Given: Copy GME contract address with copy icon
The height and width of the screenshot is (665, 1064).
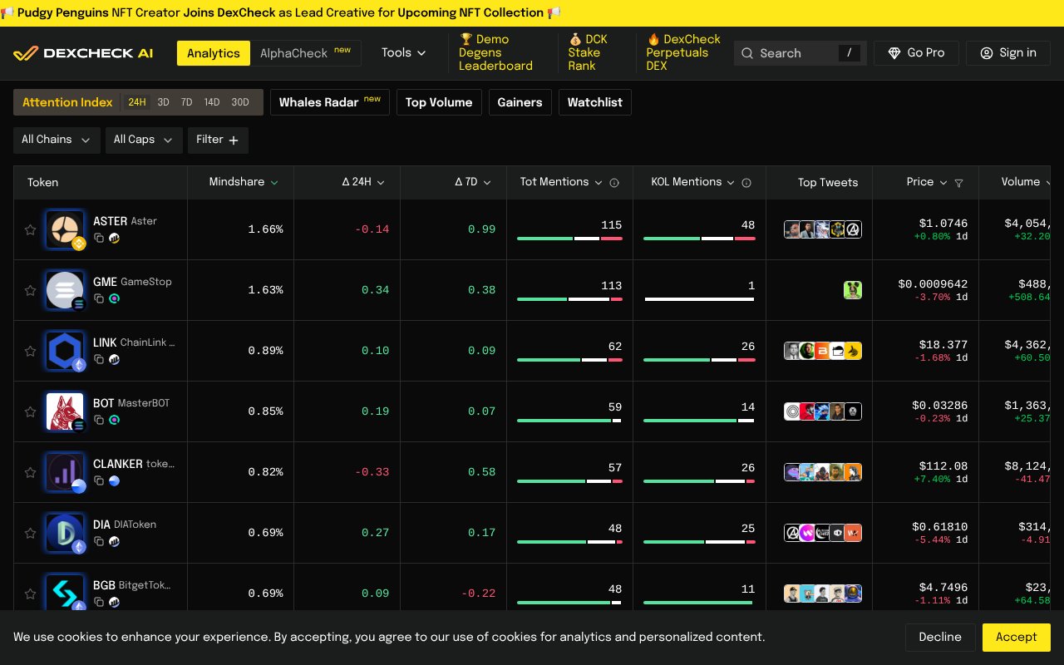Looking at the screenshot, I should pyautogui.click(x=101, y=298).
